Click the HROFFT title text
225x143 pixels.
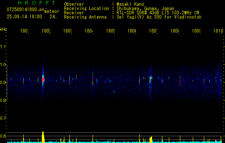pyautogui.click(x=37, y=3)
